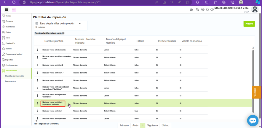Click the user profile avatar

[255, 9]
